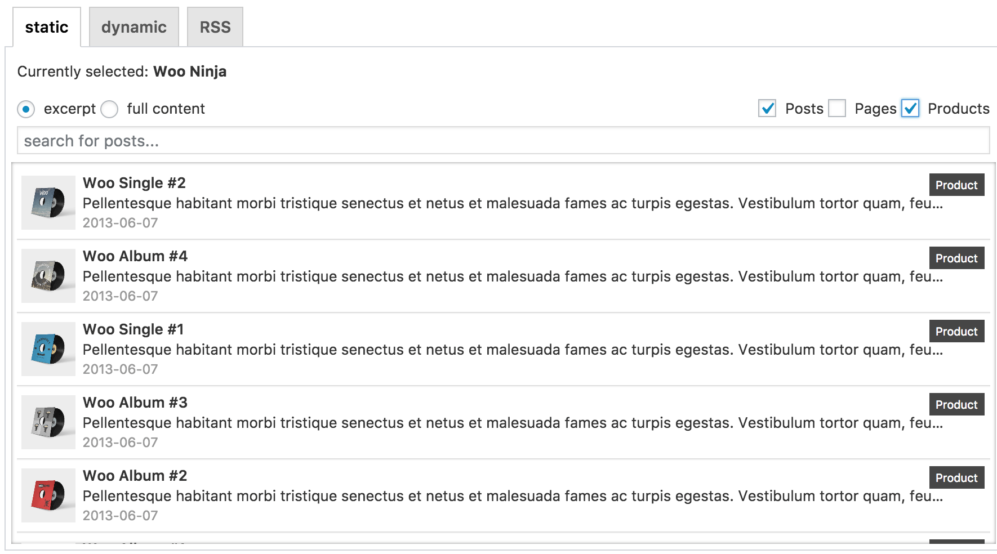
Task: Click inside the search for posts field
Action: (x=503, y=141)
